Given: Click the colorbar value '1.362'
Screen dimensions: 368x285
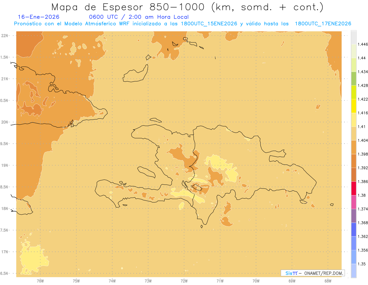Looking at the screenshot, I should click(363, 236).
